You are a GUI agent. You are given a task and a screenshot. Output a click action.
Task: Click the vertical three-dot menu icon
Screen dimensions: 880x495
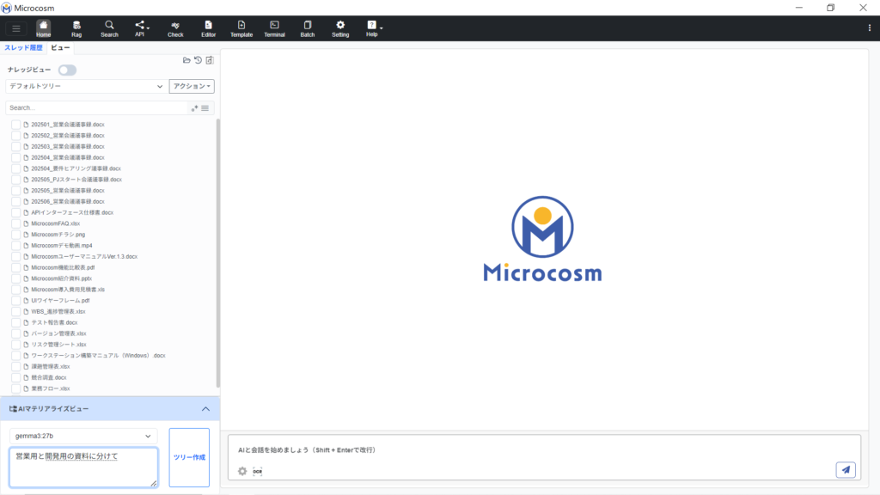pyautogui.click(x=870, y=28)
